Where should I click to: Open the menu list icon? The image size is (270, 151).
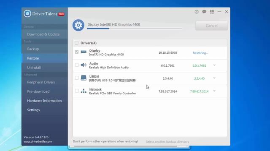[212, 12]
